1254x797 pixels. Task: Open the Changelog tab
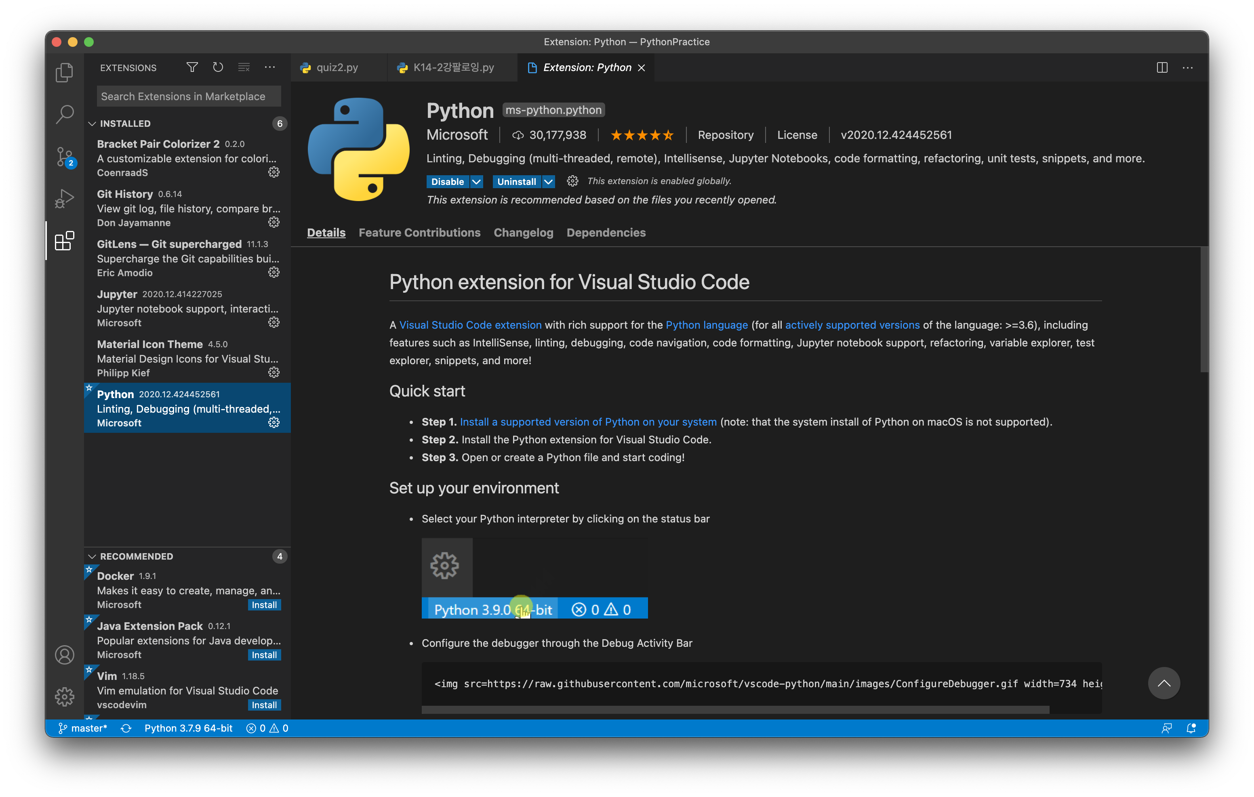click(523, 233)
